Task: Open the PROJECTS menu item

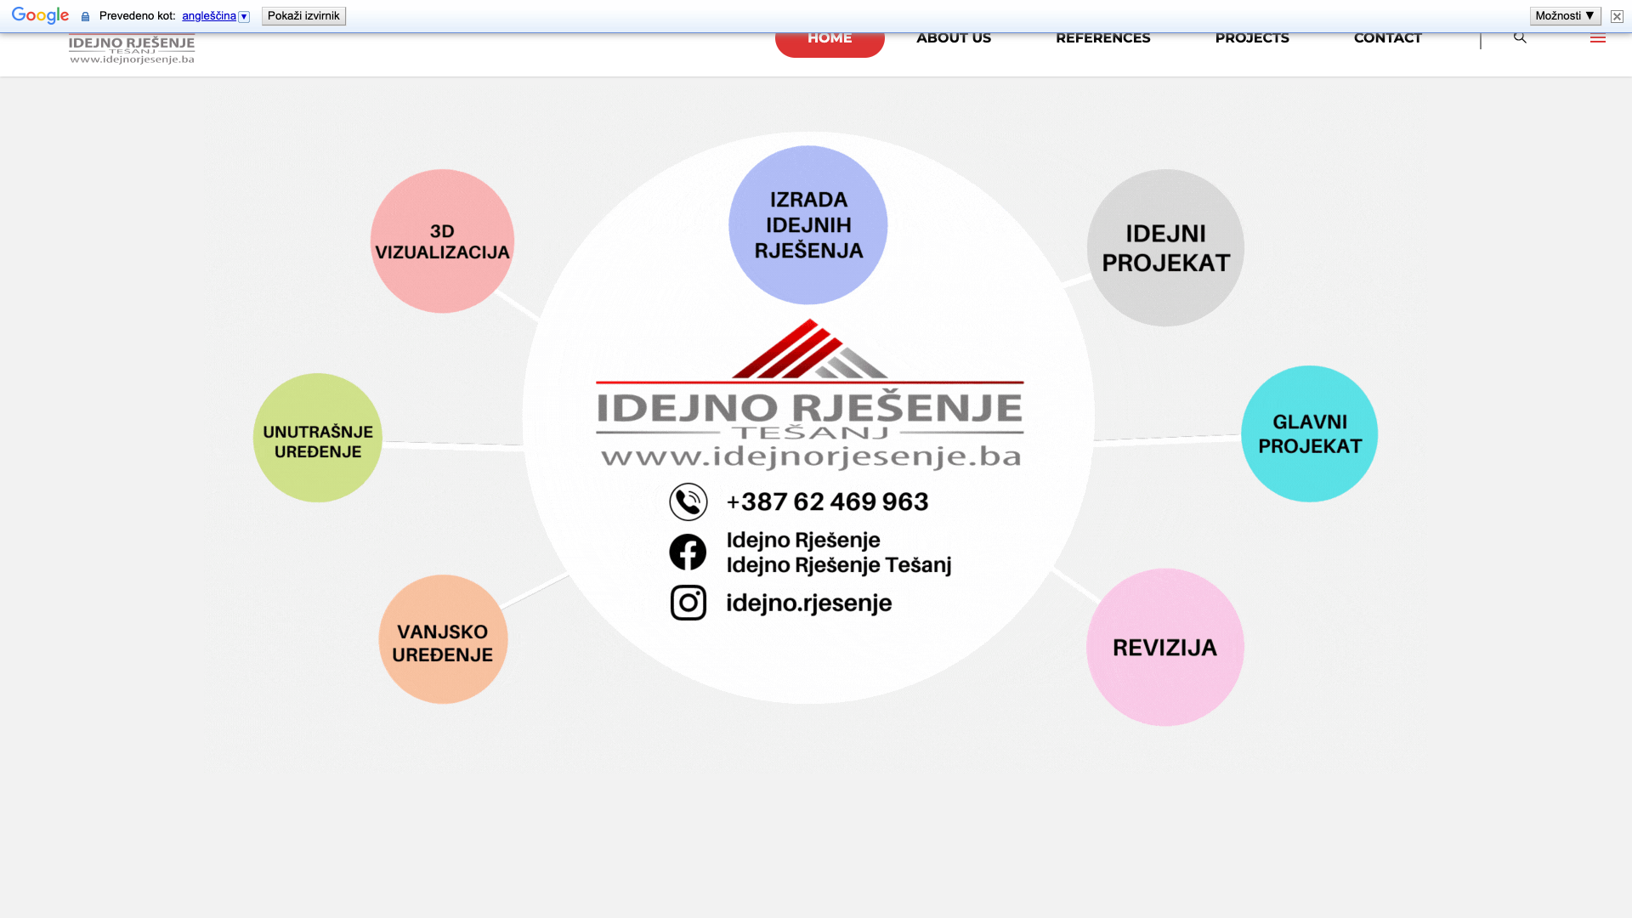Action: click(x=1252, y=38)
